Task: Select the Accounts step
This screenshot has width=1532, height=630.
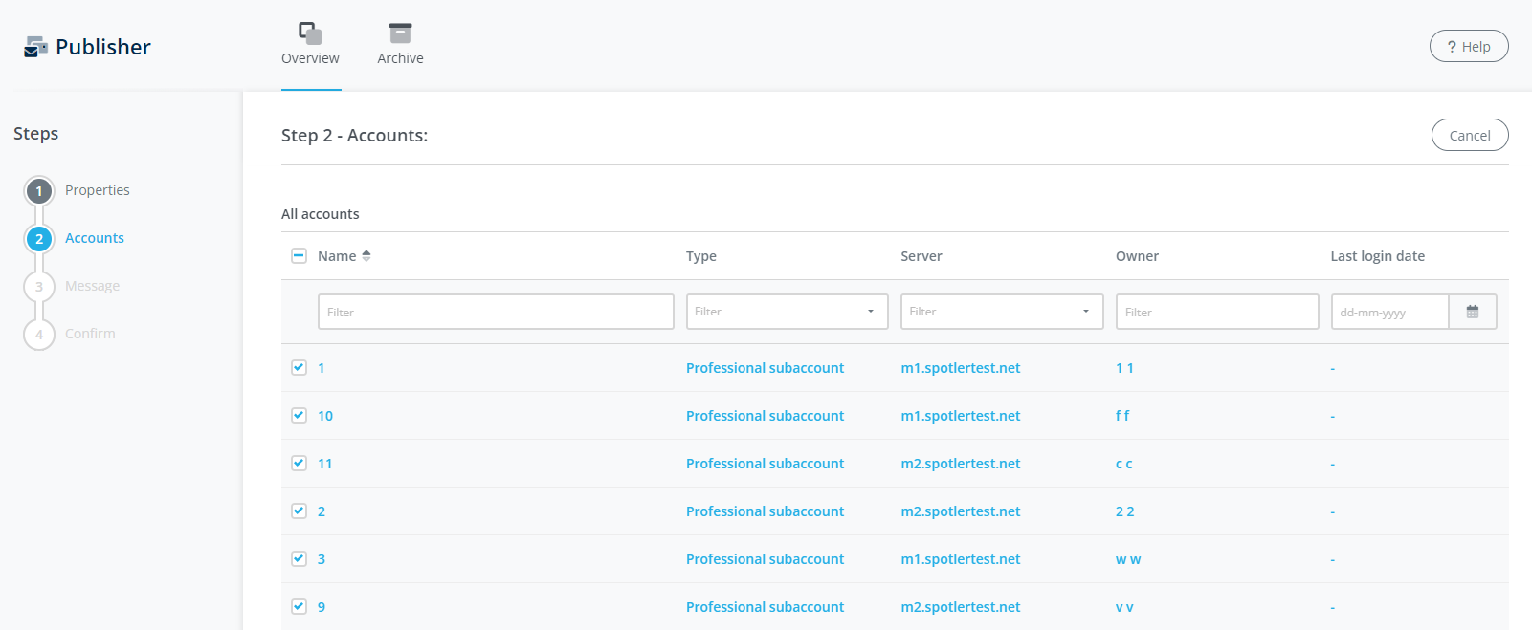Action: 95,238
